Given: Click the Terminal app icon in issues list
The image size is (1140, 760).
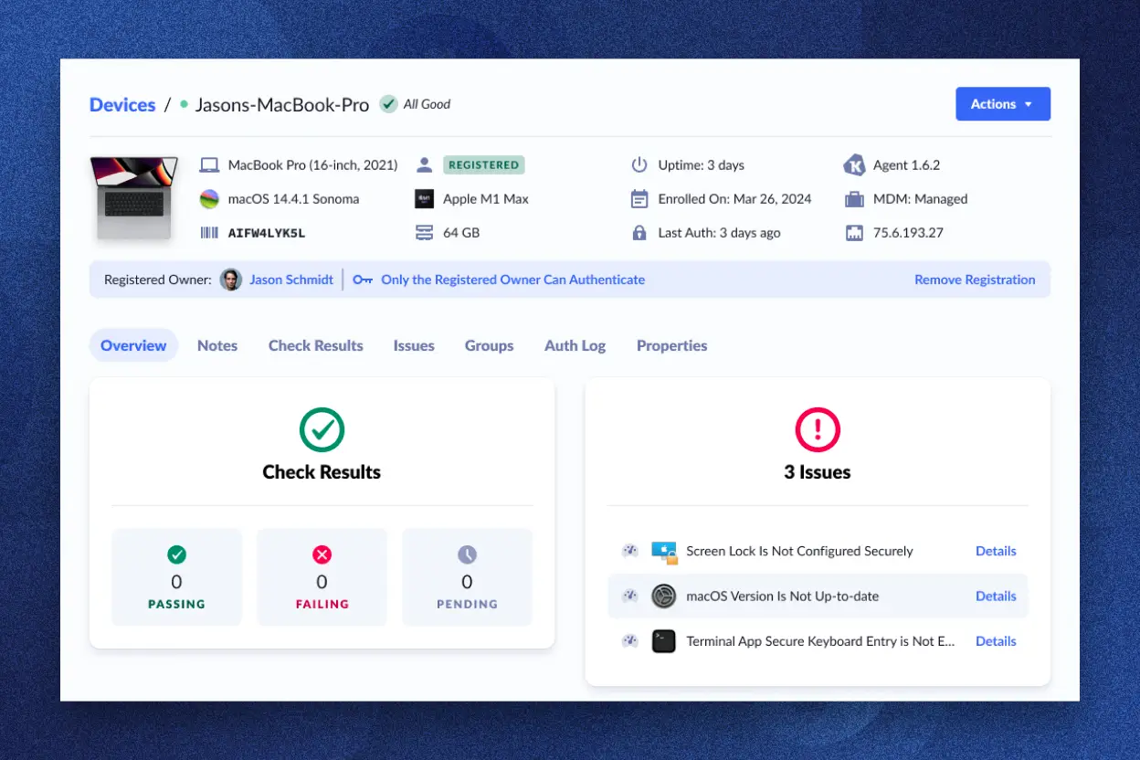Looking at the screenshot, I should tap(664, 640).
